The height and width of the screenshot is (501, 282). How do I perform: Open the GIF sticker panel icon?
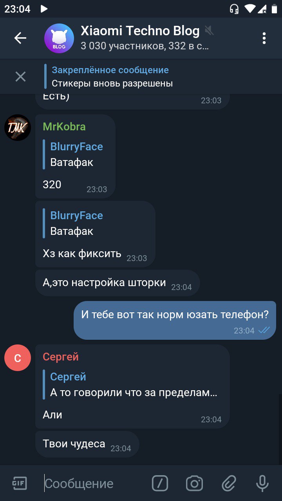pyautogui.click(x=19, y=483)
